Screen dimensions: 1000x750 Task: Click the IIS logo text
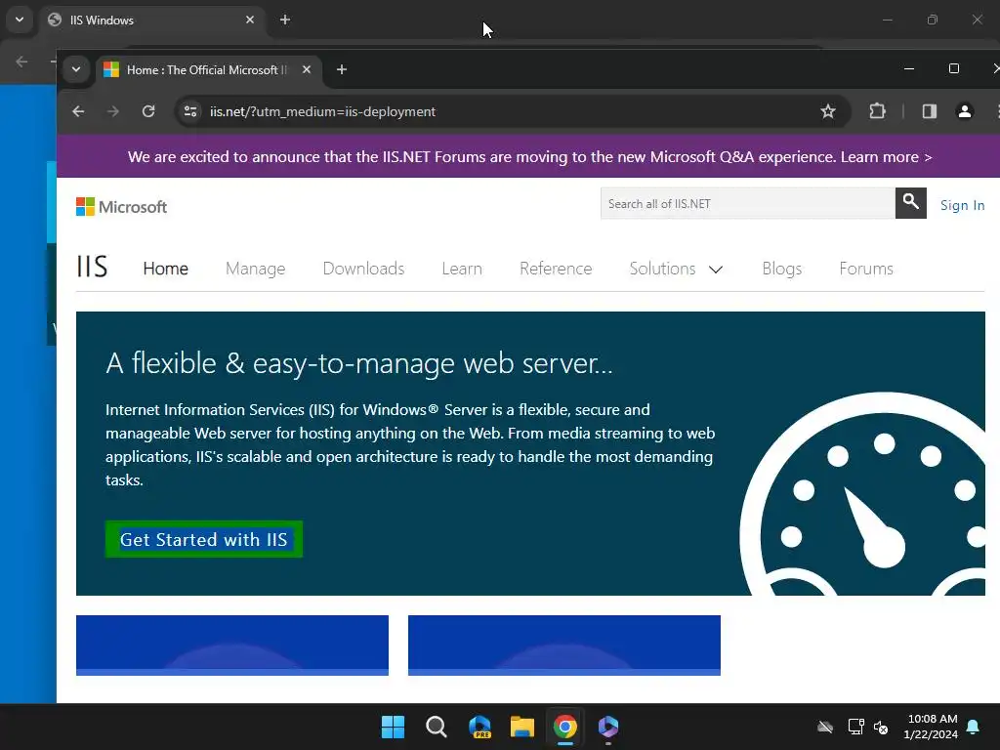coord(92,267)
